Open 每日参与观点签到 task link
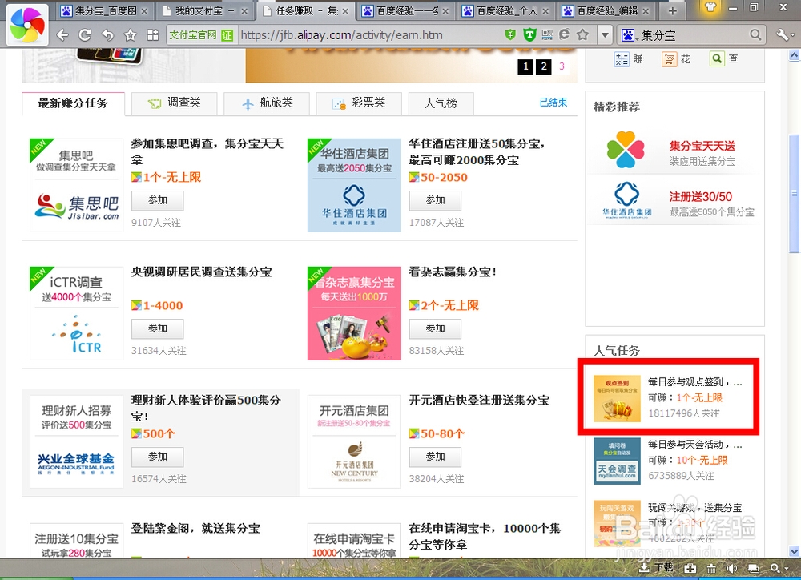 pyautogui.click(x=694, y=382)
